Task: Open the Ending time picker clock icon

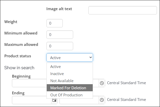Action: point(102,100)
